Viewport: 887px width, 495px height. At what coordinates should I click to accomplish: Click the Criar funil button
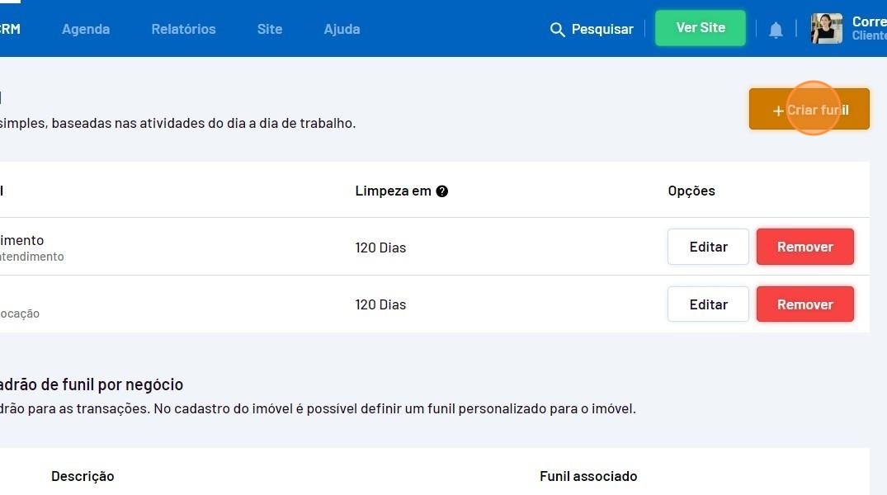809,110
